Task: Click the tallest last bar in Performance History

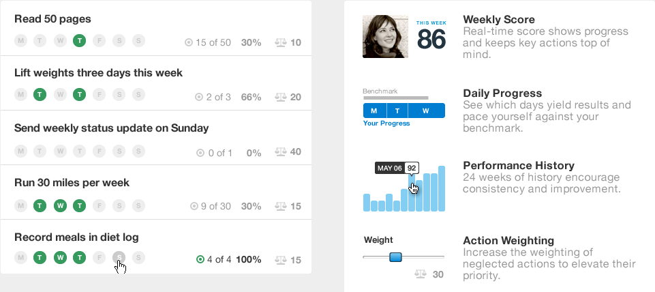Action: (x=442, y=189)
